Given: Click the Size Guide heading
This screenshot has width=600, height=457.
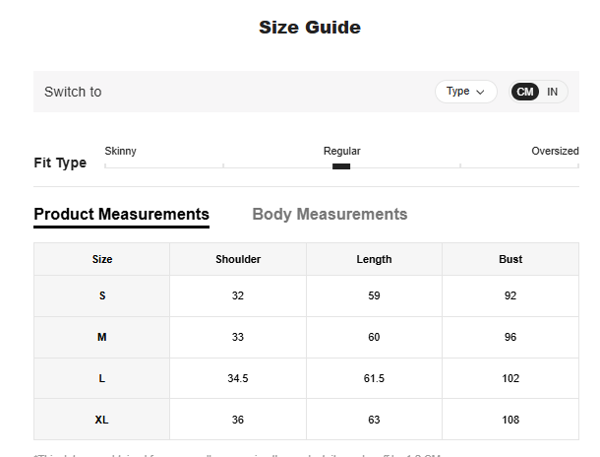Looking at the screenshot, I should (310, 28).
